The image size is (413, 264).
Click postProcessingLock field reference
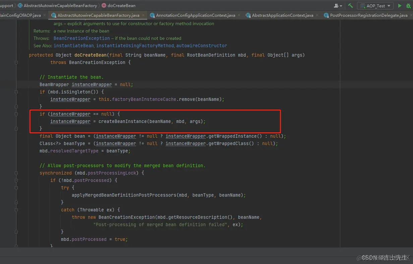[x=112, y=173]
